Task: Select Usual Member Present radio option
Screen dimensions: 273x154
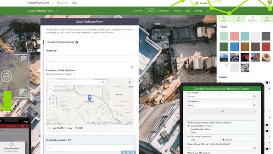Action: tap(189, 126)
